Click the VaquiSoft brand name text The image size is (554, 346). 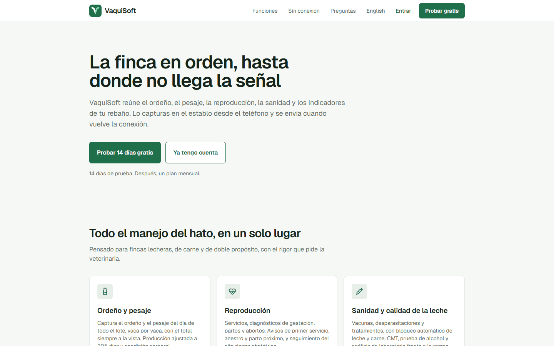pyautogui.click(x=120, y=11)
